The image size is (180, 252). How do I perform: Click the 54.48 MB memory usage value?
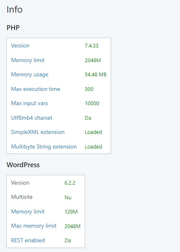(96, 75)
